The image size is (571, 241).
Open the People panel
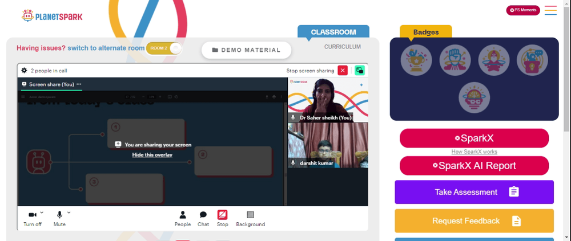(x=183, y=218)
